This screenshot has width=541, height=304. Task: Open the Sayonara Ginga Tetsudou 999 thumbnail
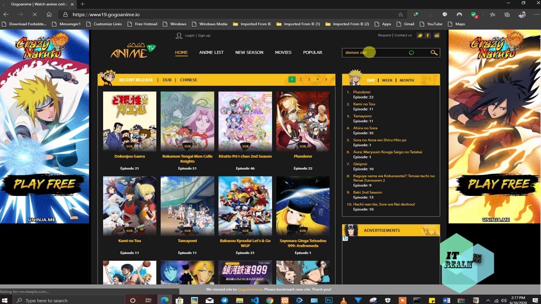(x=303, y=206)
